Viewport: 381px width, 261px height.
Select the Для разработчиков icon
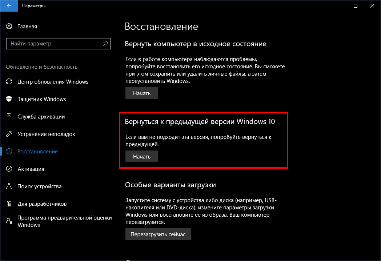point(10,204)
